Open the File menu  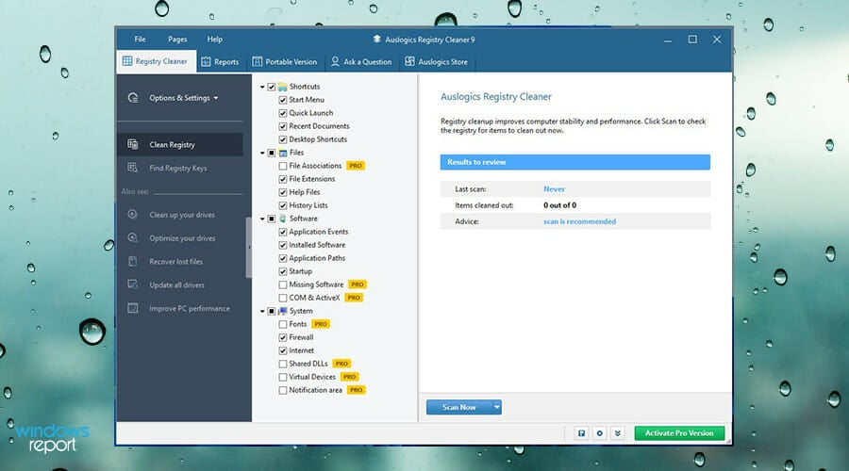click(x=140, y=39)
